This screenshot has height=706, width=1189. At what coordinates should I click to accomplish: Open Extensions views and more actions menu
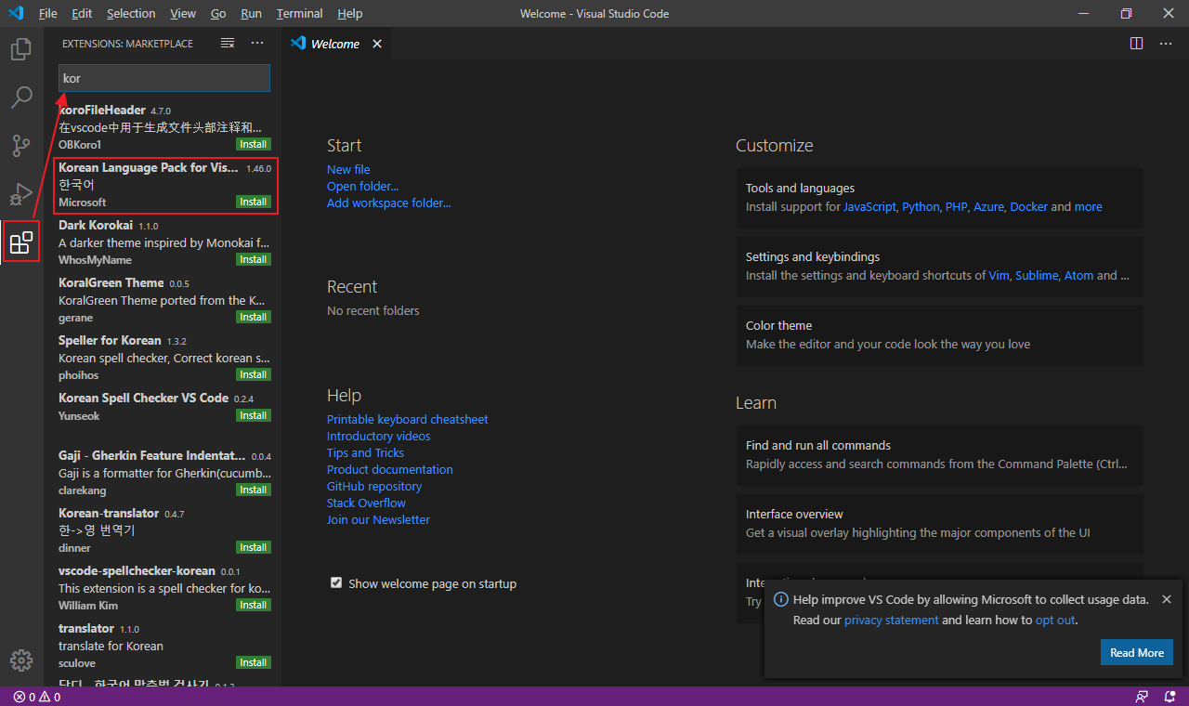pyautogui.click(x=257, y=43)
